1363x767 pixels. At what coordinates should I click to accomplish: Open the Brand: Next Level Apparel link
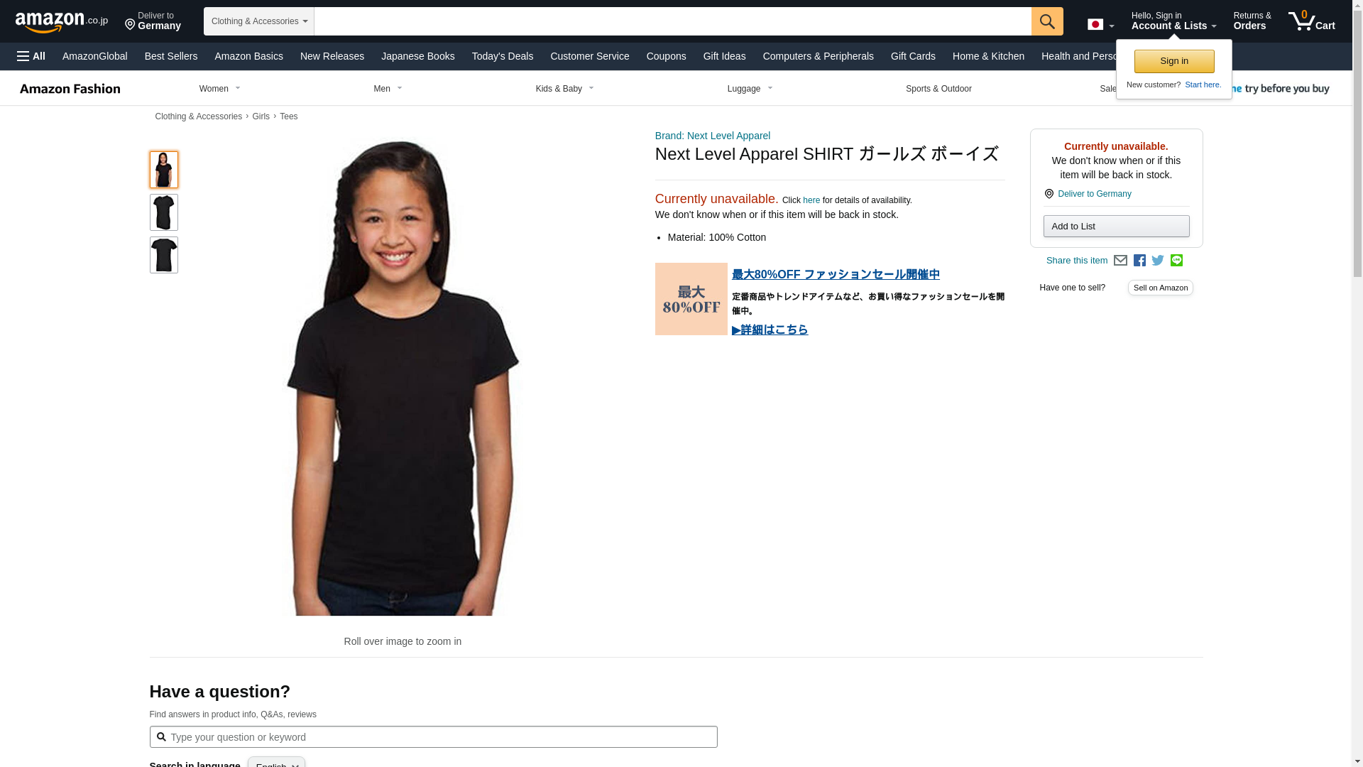(x=713, y=136)
